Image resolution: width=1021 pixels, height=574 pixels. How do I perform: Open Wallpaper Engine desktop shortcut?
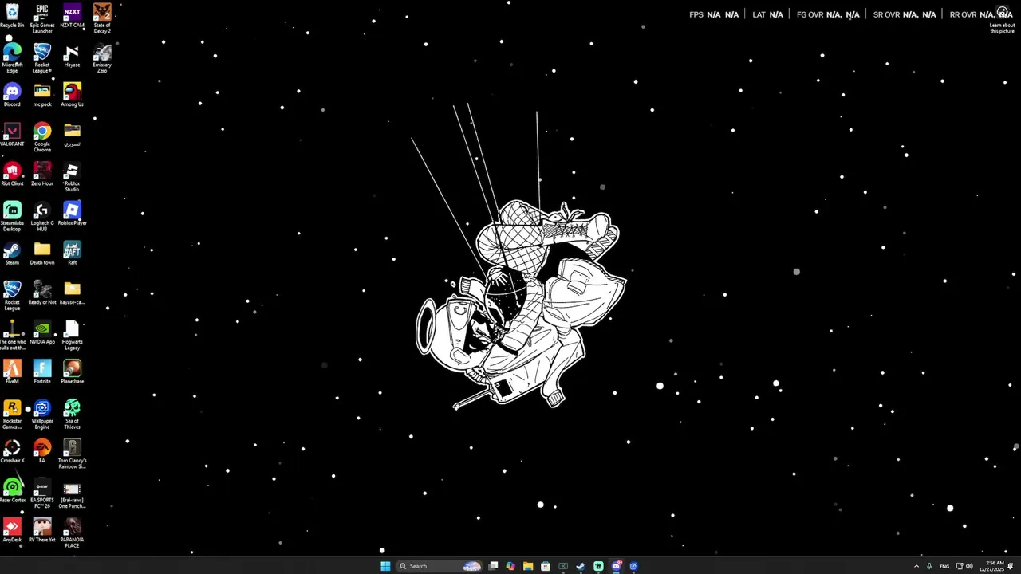[42, 415]
